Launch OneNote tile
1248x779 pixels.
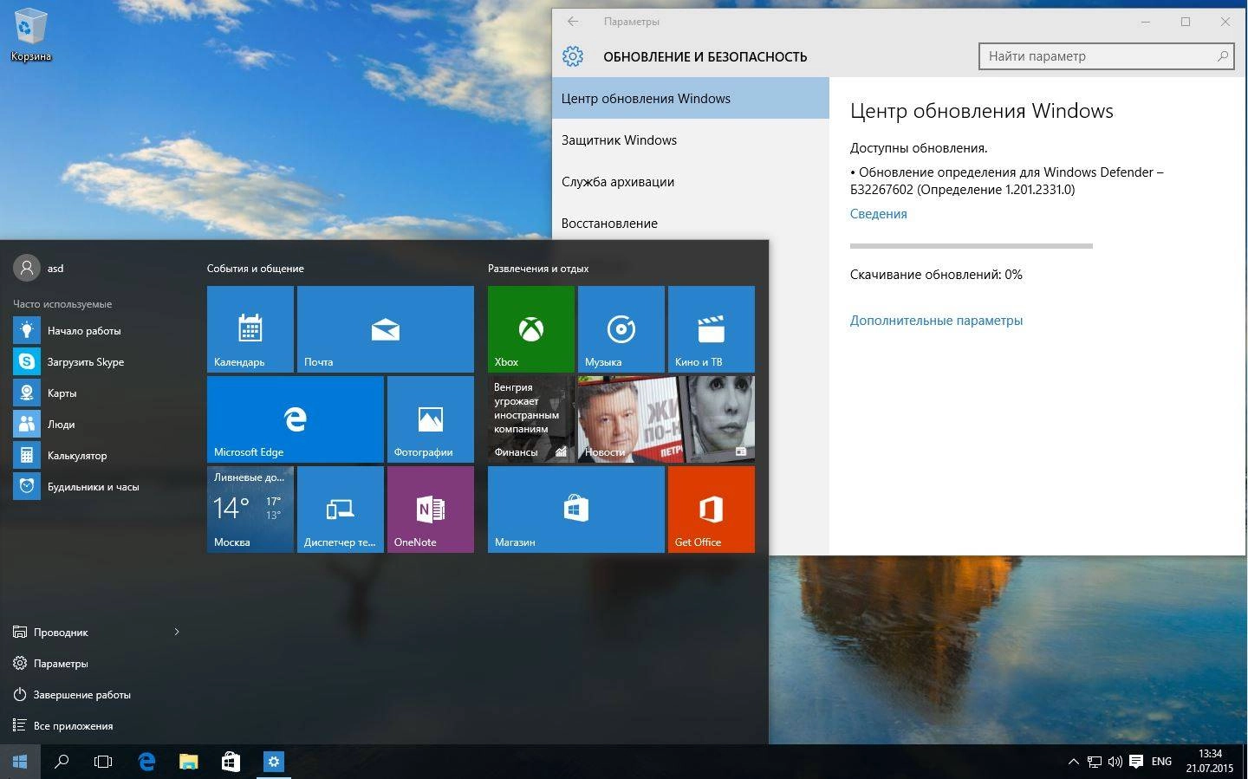coord(431,510)
